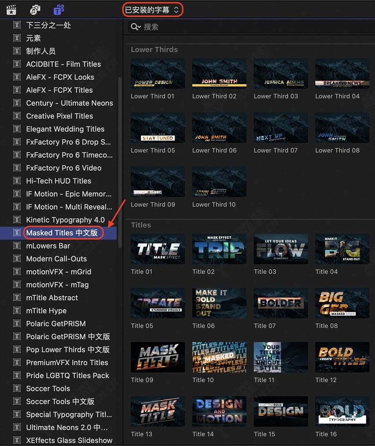
Task: Select motionVFX - mTag category
Action: (x=58, y=285)
